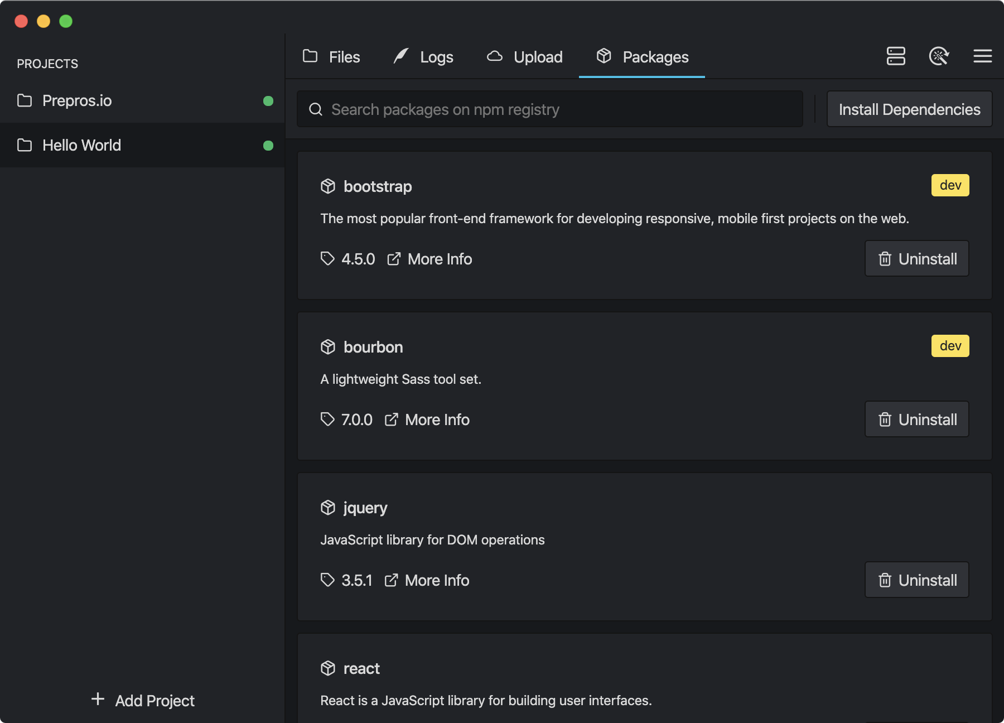Select the Hello World project
Viewport: 1004px width, 723px height.
tap(142, 146)
